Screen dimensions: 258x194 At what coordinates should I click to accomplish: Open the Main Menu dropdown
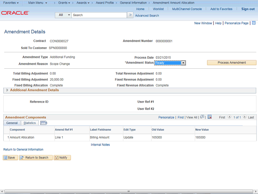click(x=37, y=3)
